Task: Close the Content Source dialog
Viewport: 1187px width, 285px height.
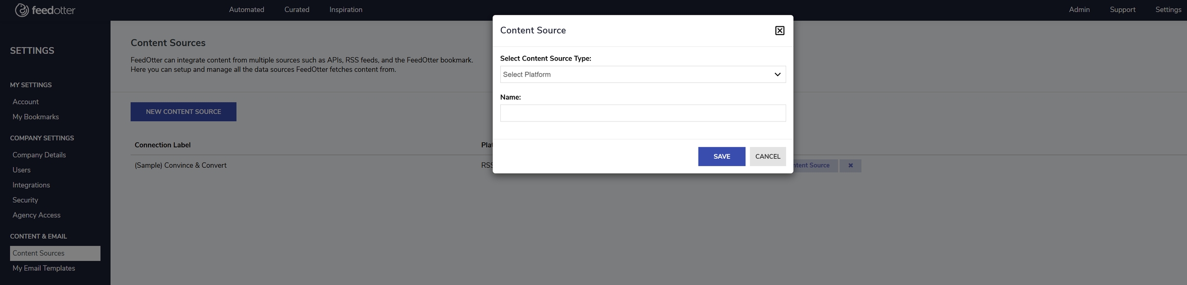Action: pos(779,31)
